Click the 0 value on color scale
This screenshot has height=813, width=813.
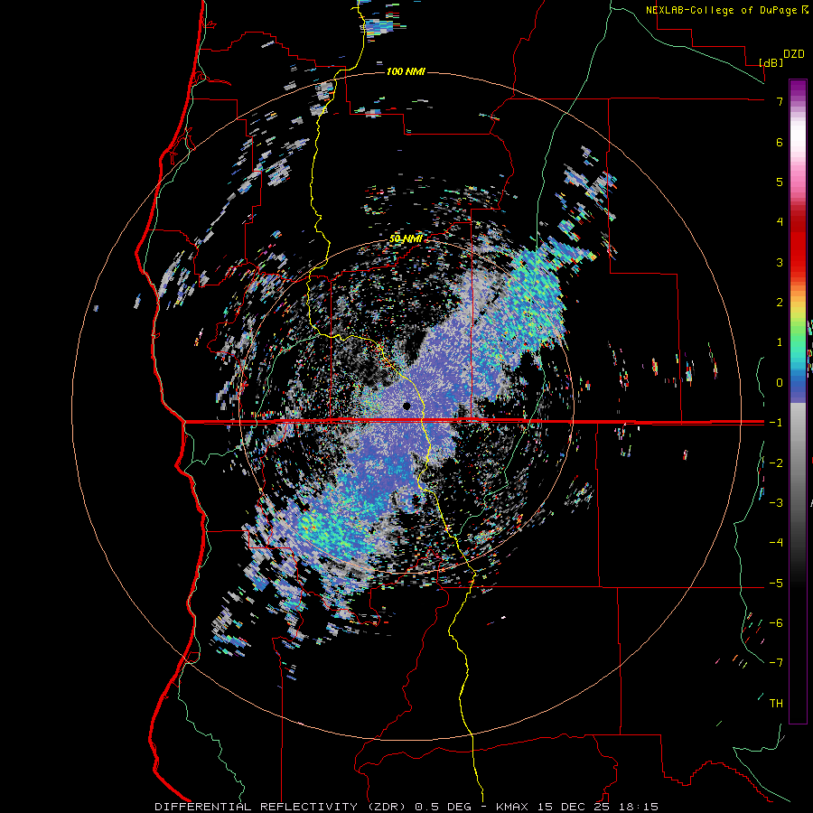click(x=780, y=382)
